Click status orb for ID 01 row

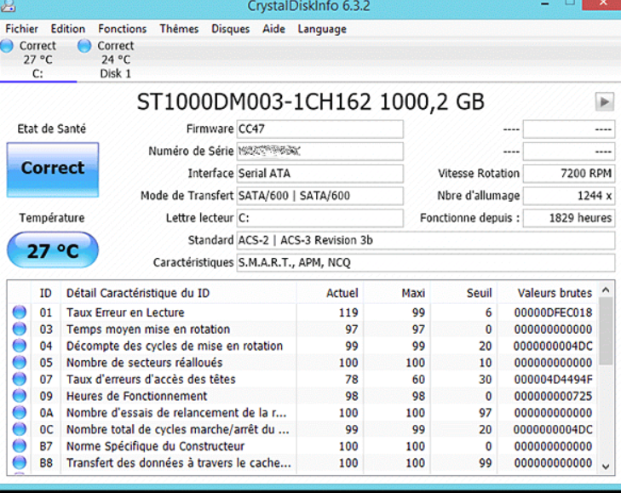[x=19, y=312]
